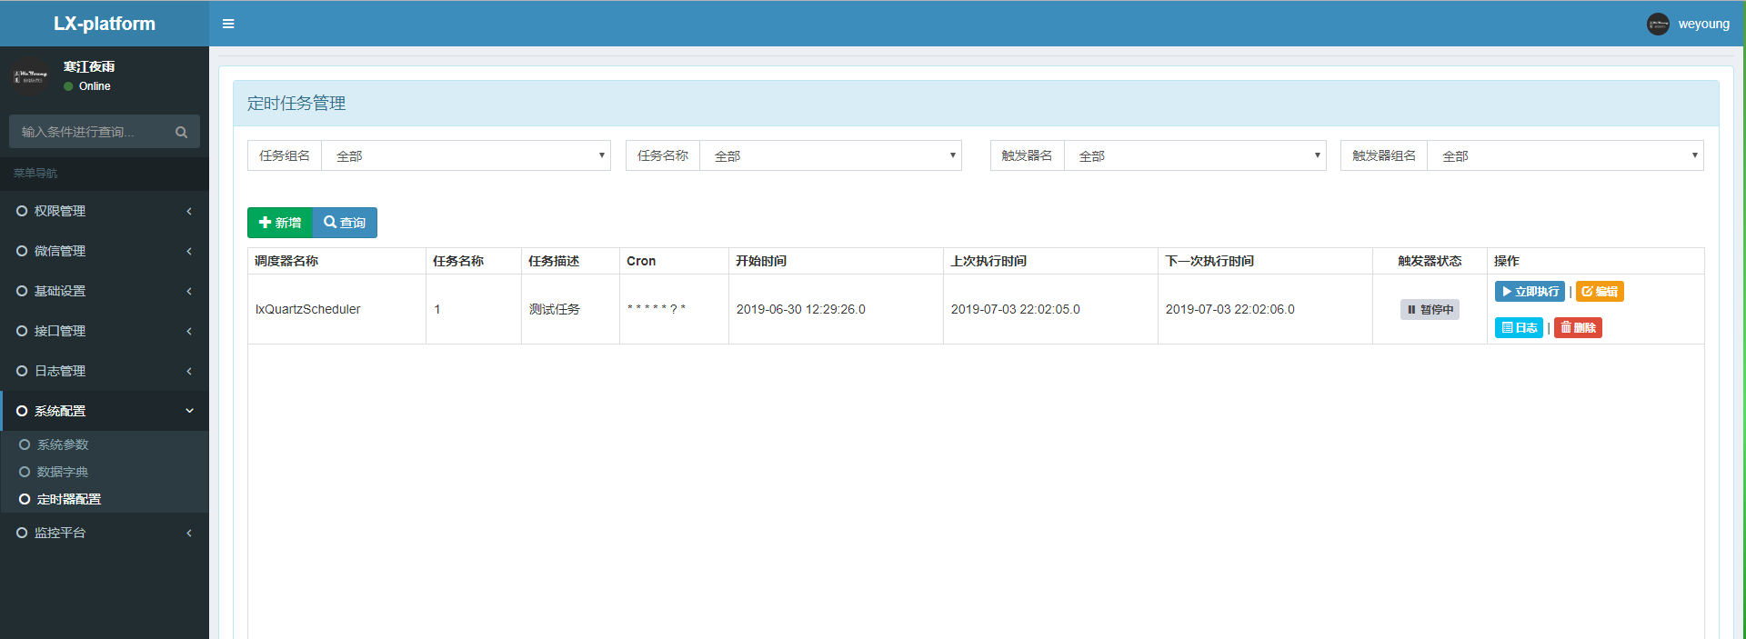Select 定时器配置 submenu item
Viewport: 1746px width, 639px height.
click(x=105, y=499)
